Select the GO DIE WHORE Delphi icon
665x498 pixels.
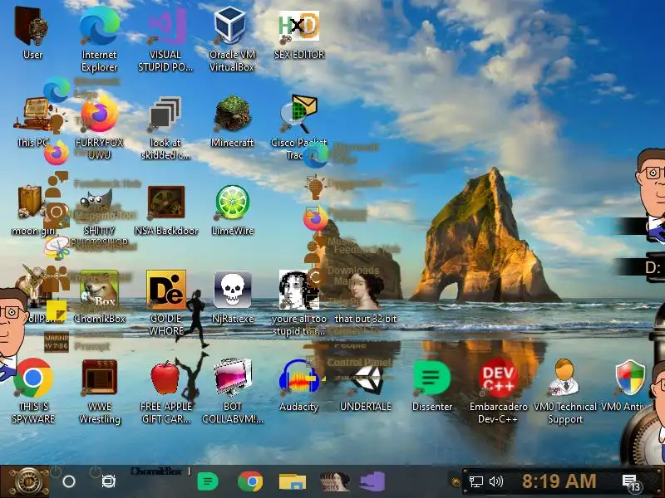(165, 302)
